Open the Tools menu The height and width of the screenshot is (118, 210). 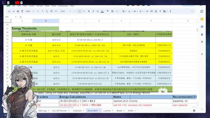(x=54, y=6)
